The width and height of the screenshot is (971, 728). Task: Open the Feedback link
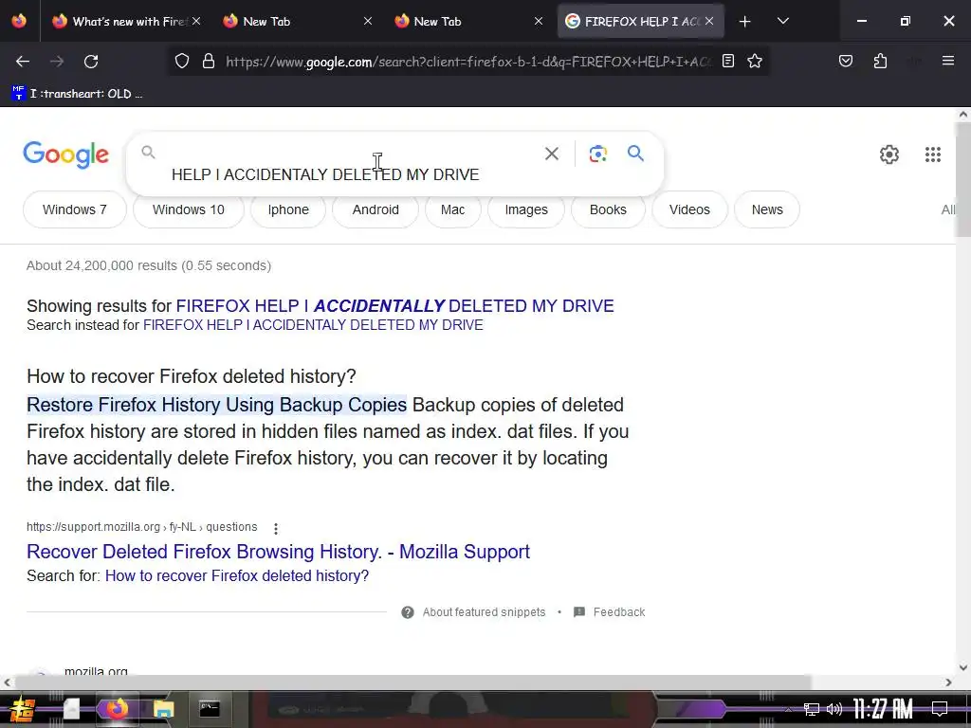pyautogui.click(x=610, y=612)
